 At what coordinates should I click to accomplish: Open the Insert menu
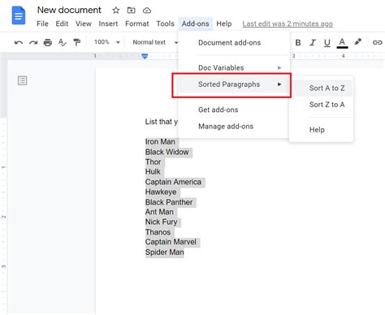108,24
